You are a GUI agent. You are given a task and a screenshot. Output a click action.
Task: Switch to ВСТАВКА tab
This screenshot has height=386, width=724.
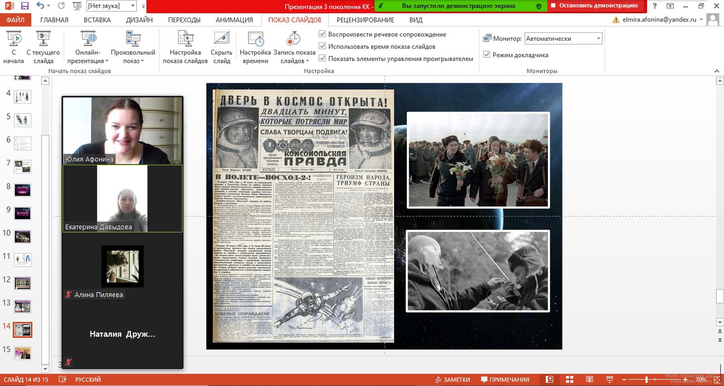coord(97,20)
